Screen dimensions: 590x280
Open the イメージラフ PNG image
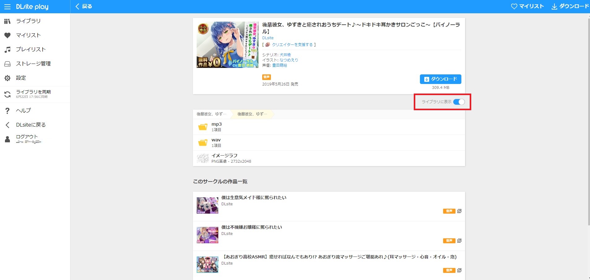329,158
